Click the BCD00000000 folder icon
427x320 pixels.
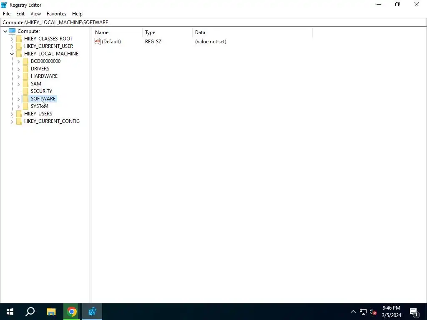[x=25, y=61]
